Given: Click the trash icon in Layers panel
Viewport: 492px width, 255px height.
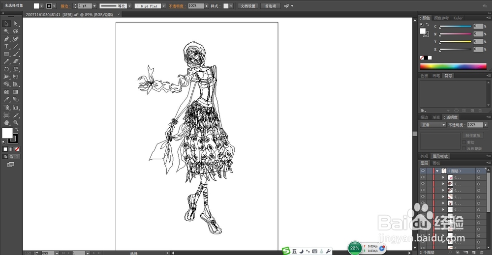Looking at the screenshot, I should [x=482, y=252].
